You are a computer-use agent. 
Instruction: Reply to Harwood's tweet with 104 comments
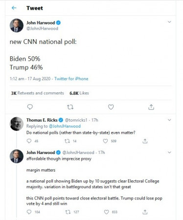click(x=29, y=212)
